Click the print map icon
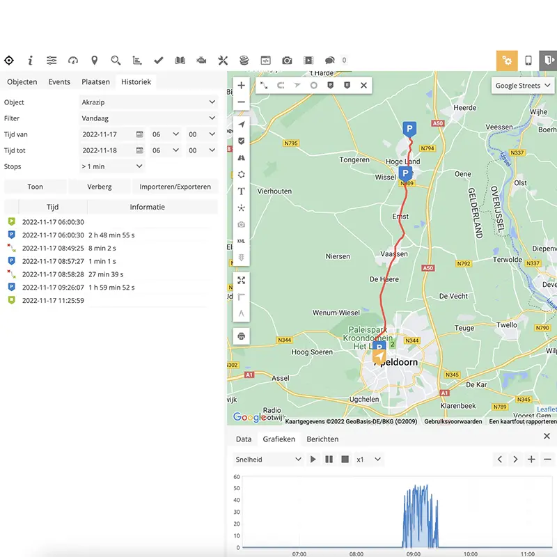The width and height of the screenshot is (557, 557). (242, 336)
